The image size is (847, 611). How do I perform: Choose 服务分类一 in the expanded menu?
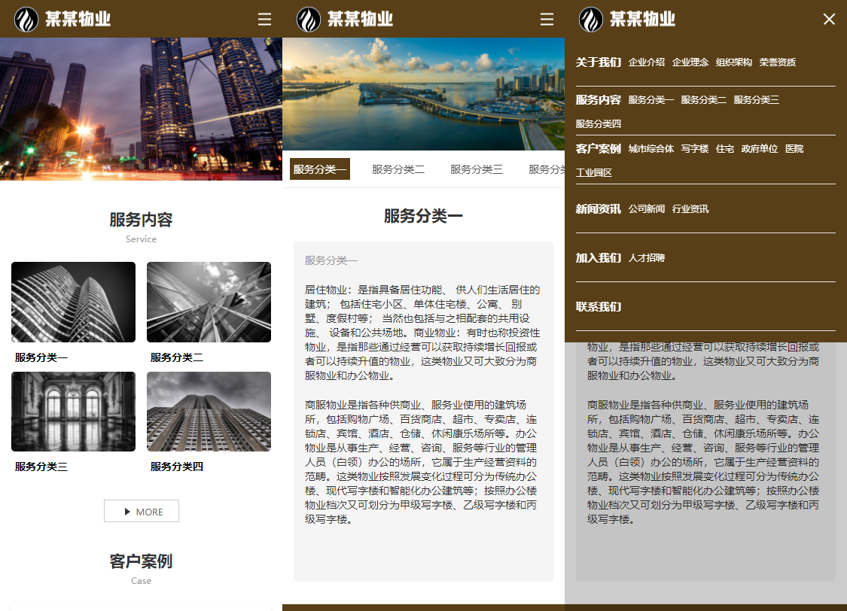pyautogui.click(x=651, y=100)
